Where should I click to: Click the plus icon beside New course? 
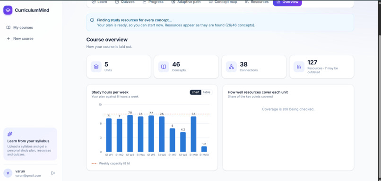tap(8, 38)
